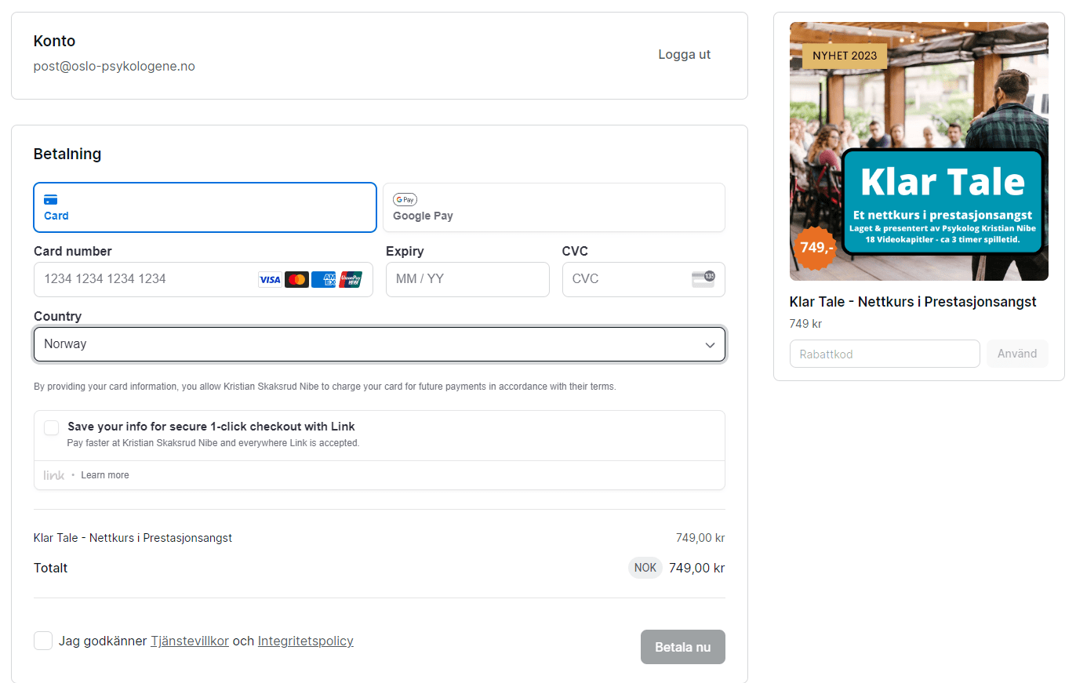
Task: Open the Country dropdown showing Norway
Action: 380,344
